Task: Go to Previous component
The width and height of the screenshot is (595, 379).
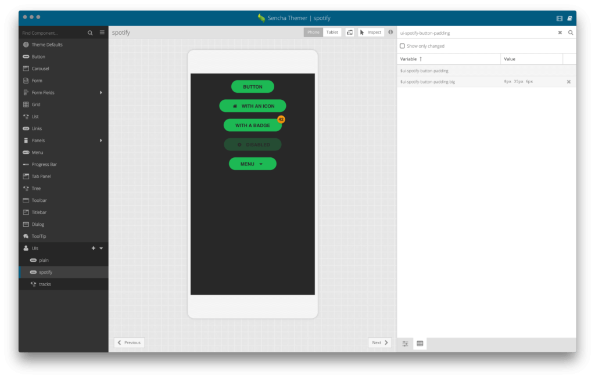Action: click(x=130, y=342)
